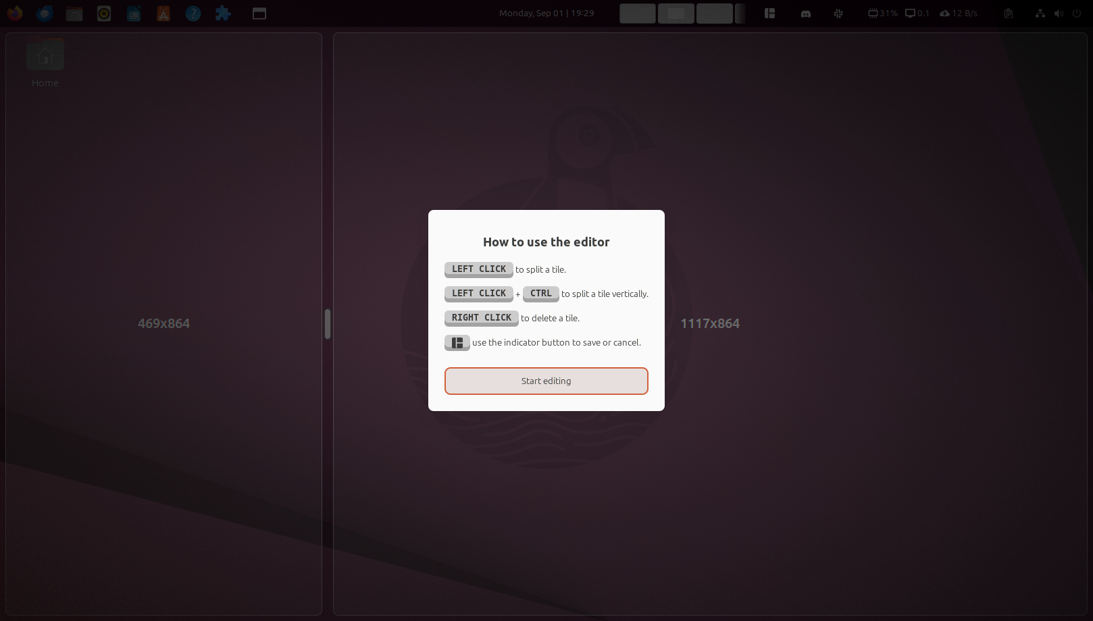This screenshot has height=621, width=1093.
Task: Click the RIGHT CLICK key label
Action: 481,318
